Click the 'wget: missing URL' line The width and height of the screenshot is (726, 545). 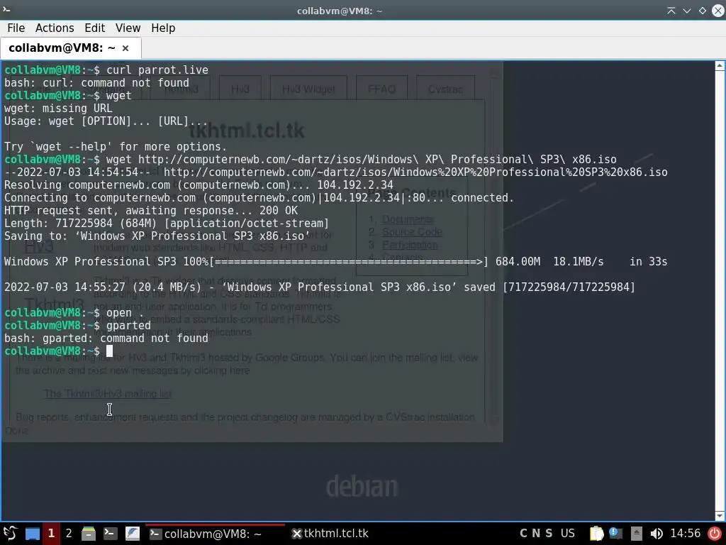tap(58, 109)
